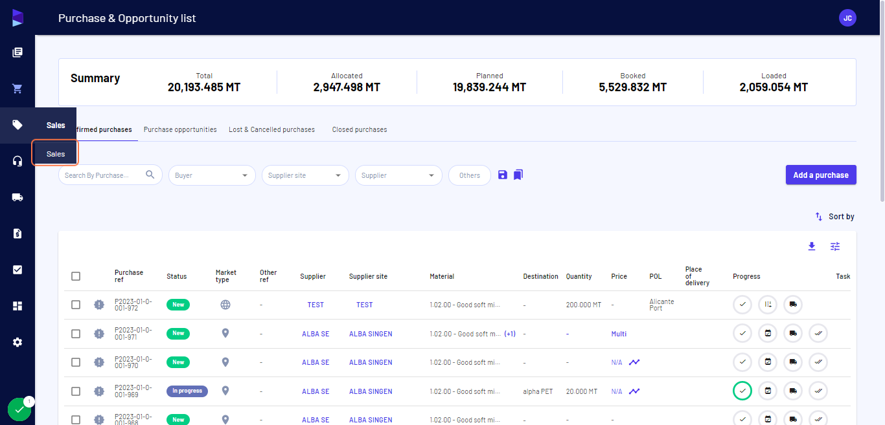
Task: Click the alert badge icon for row 001-972
Action: 98,305
